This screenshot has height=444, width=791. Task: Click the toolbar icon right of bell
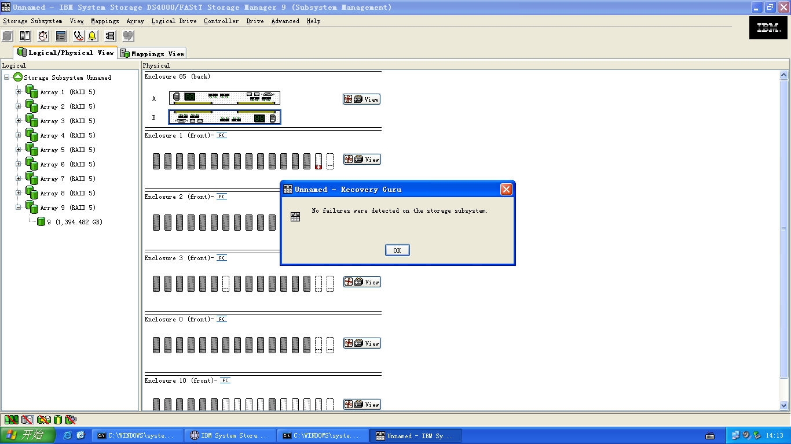(x=110, y=36)
